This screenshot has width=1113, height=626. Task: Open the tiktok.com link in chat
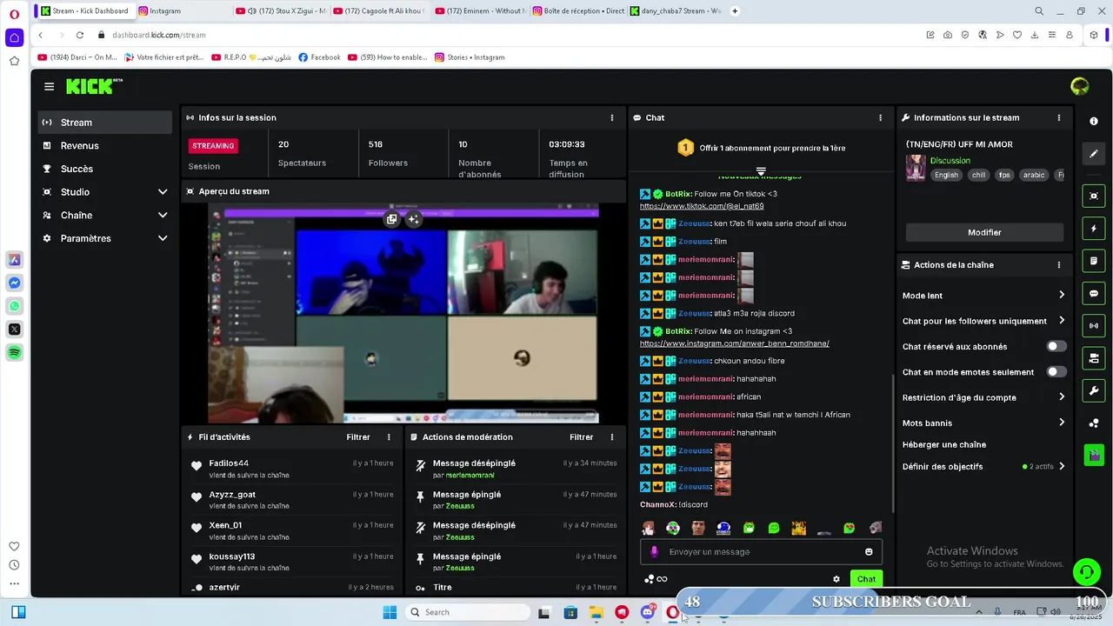702,206
